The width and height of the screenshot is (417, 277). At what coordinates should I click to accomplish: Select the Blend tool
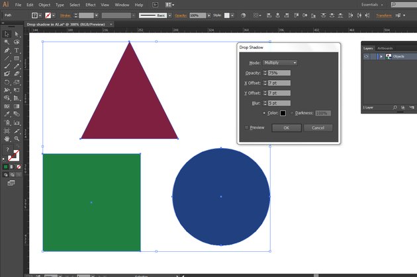tap(17, 114)
